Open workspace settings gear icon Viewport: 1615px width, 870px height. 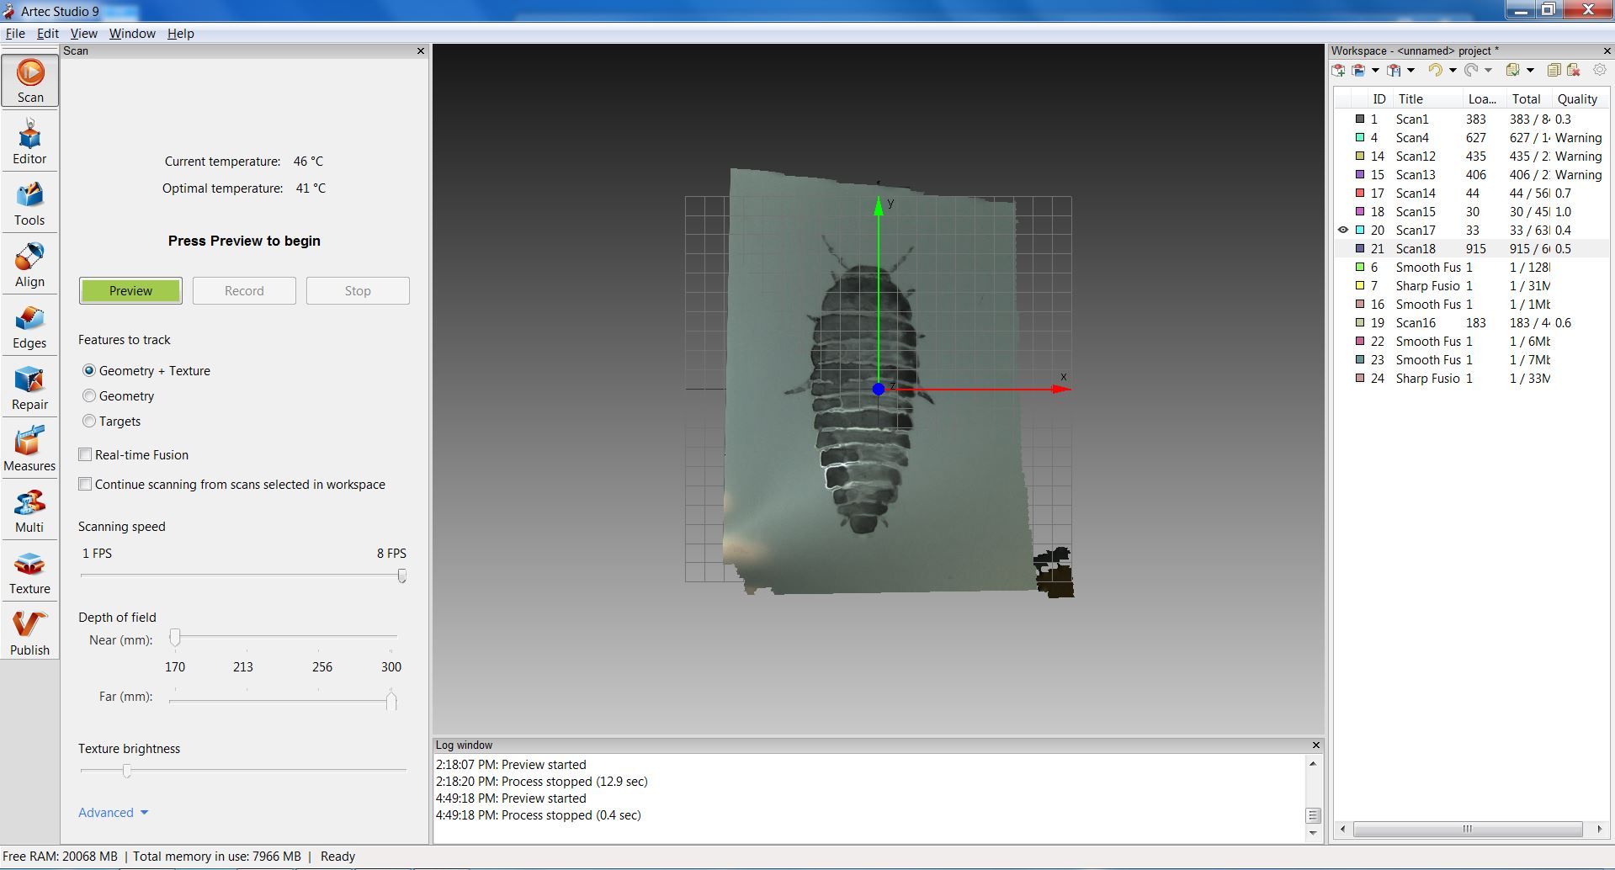click(x=1600, y=70)
